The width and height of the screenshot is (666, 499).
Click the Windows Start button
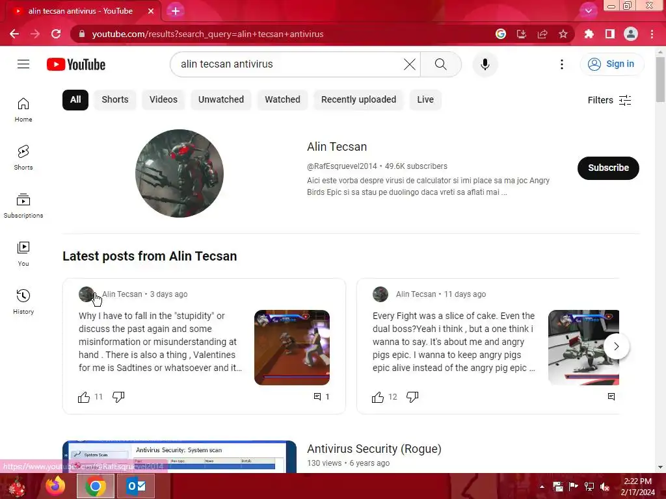click(18, 487)
